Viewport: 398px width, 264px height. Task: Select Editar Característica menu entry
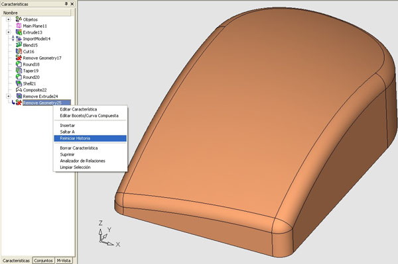78,109
